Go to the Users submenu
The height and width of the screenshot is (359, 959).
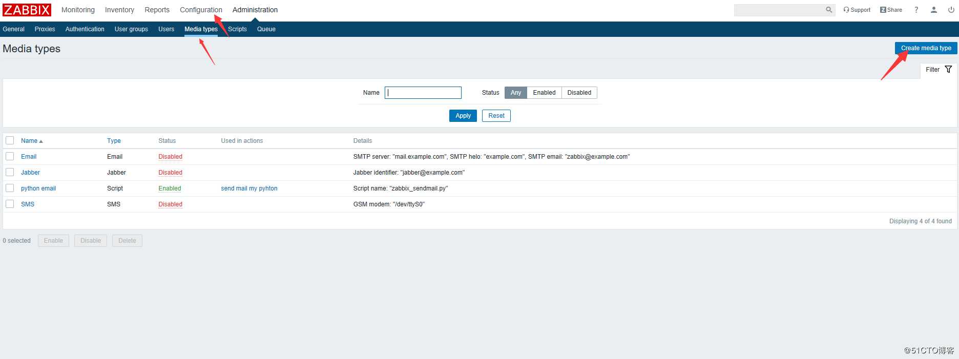point(166,29)
